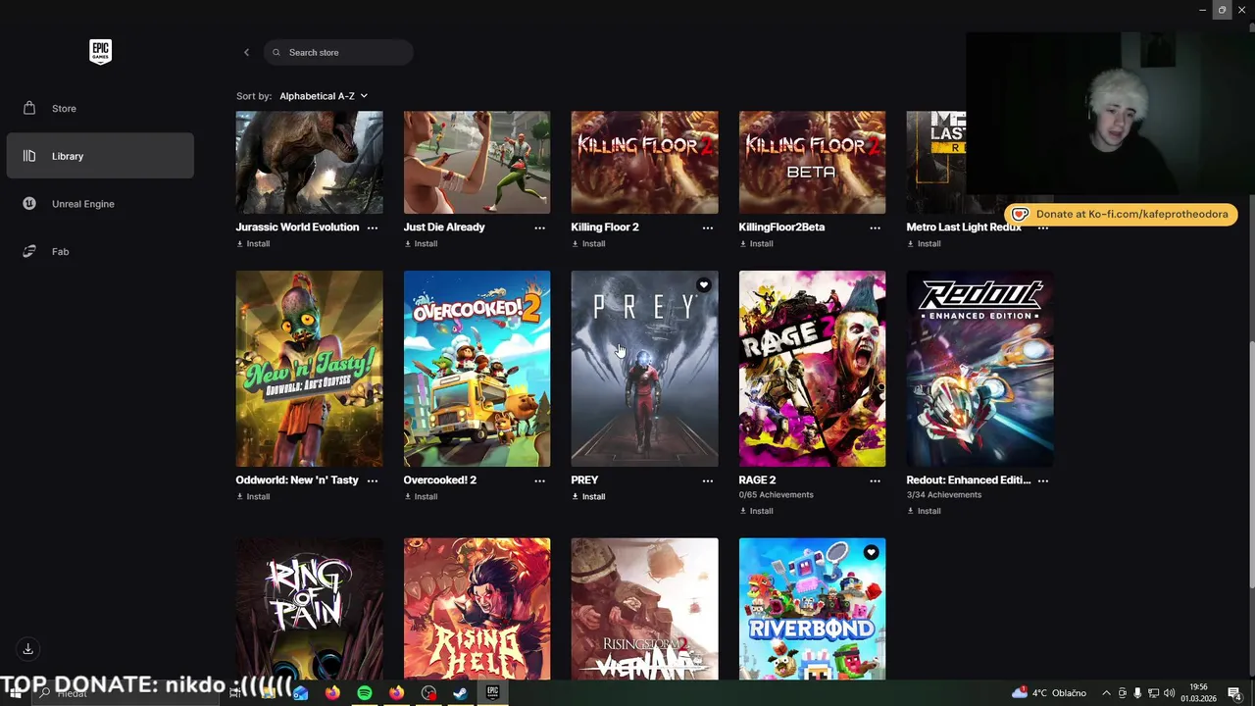Click the library vertical scrollbar
This screenshot has height=706, width=1255.
coord(1251,466)
